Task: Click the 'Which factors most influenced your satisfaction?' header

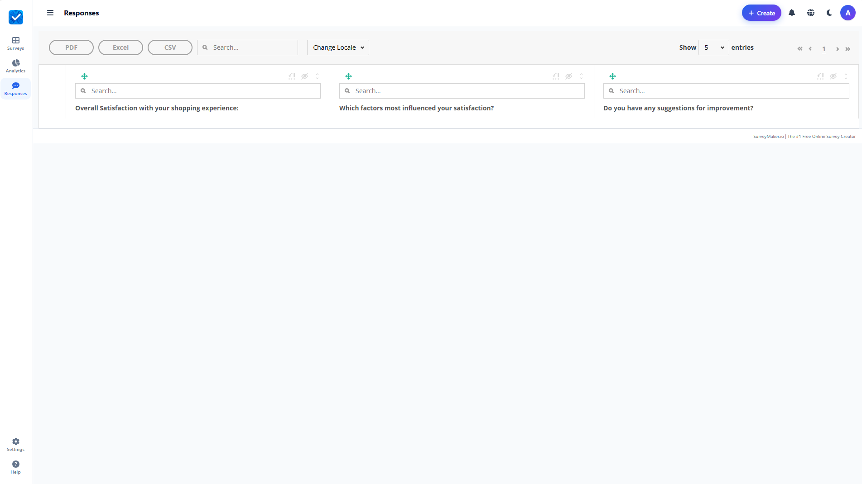Action: point(416,108)
